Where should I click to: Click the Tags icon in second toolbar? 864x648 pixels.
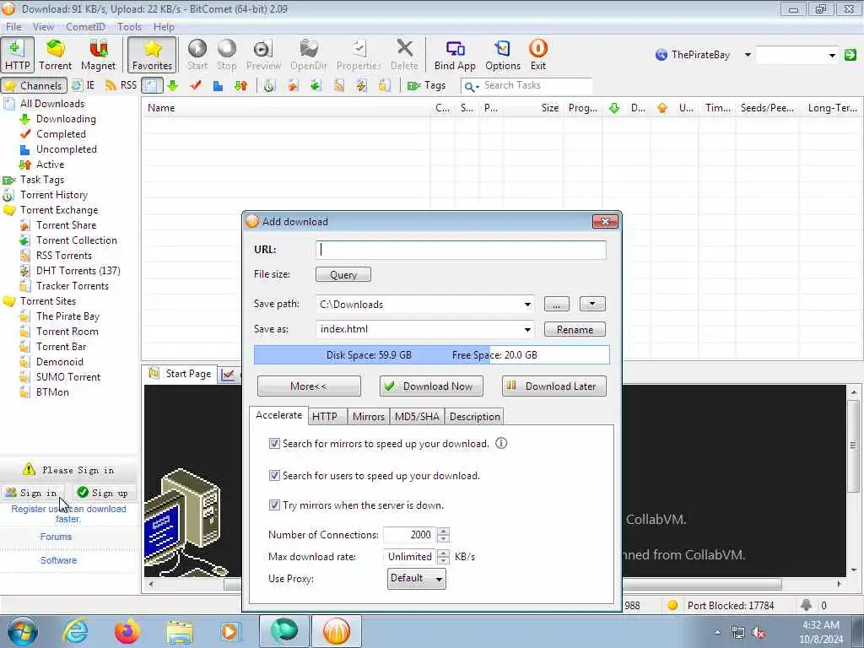[426, 85]
